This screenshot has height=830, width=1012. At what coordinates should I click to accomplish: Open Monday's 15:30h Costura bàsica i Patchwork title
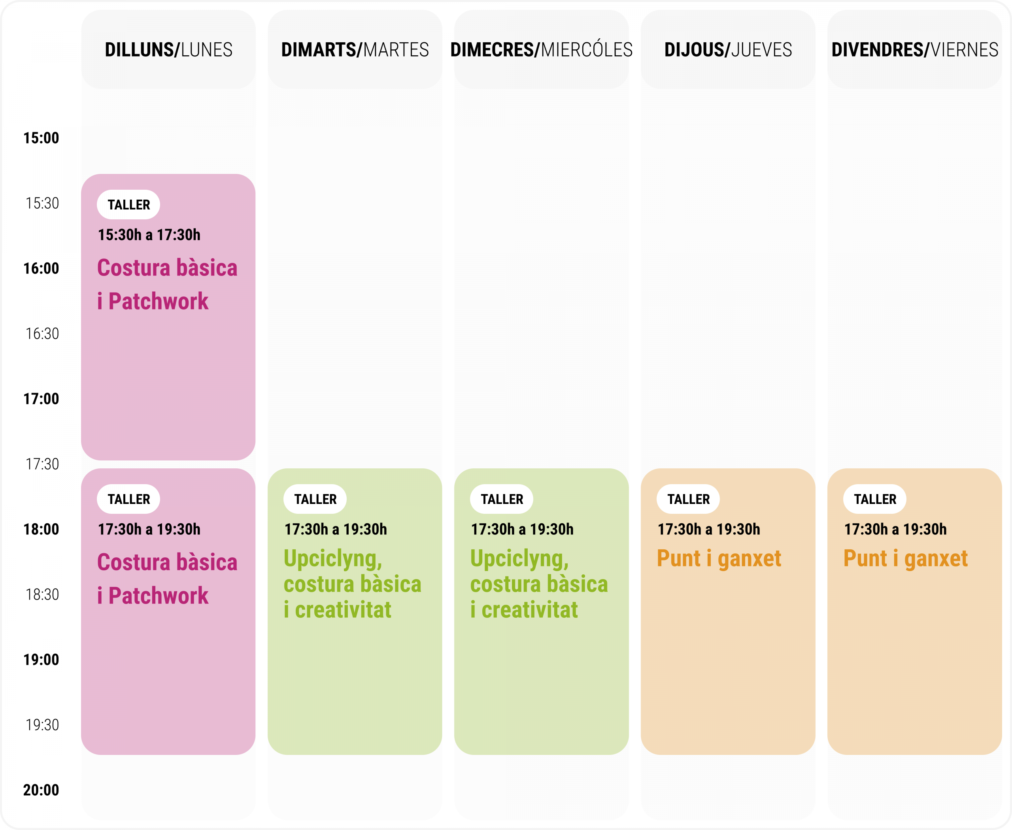(167, 285)
